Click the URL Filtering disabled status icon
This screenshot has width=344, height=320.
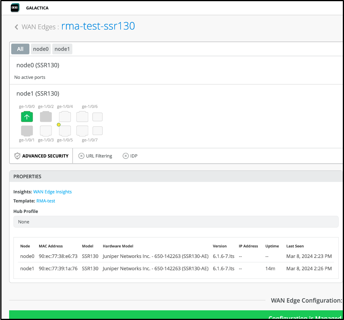pos(81,156)
